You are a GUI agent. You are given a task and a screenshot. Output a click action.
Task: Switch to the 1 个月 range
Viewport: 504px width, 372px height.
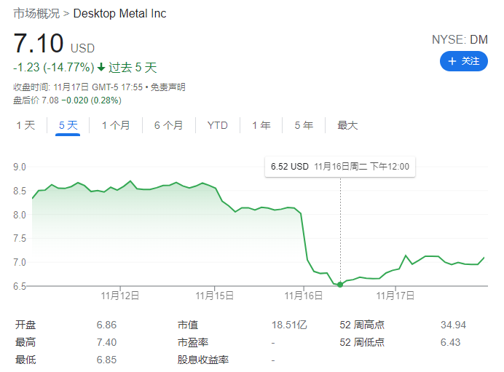point(116,125)
